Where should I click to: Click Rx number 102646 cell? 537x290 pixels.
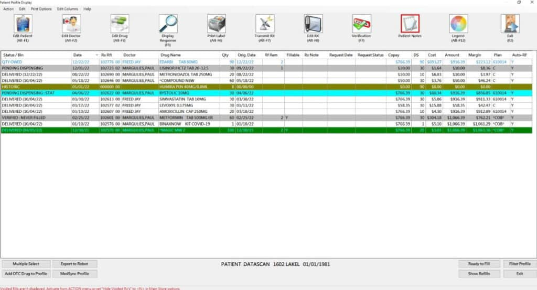tap(110, 80)
